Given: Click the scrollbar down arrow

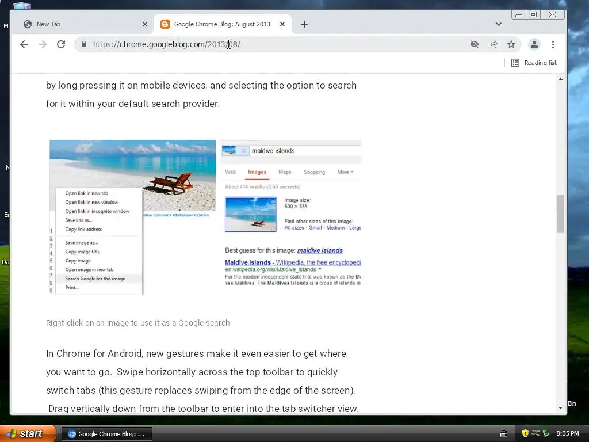Looking at the screenshot, I should pos(560,408).
